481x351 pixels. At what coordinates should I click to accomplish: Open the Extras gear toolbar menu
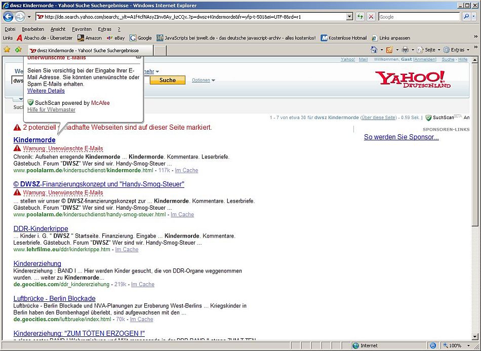click(456, 50)
